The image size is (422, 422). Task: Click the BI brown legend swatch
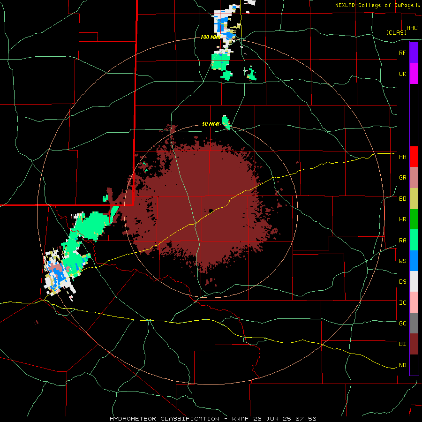[414, 344]
